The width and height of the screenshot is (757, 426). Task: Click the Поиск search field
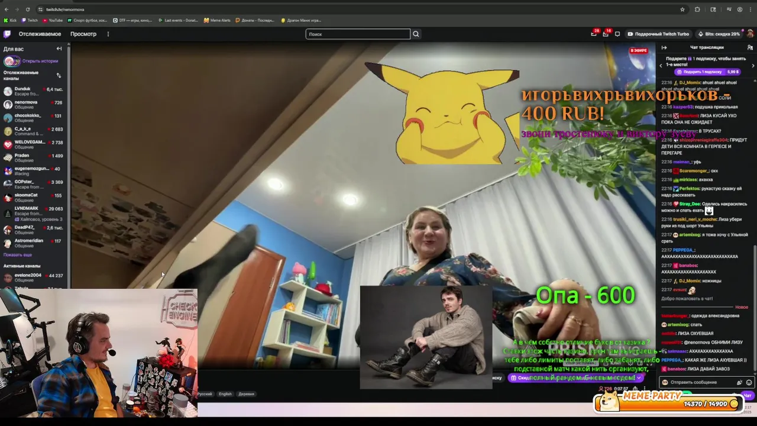(358, 34)
